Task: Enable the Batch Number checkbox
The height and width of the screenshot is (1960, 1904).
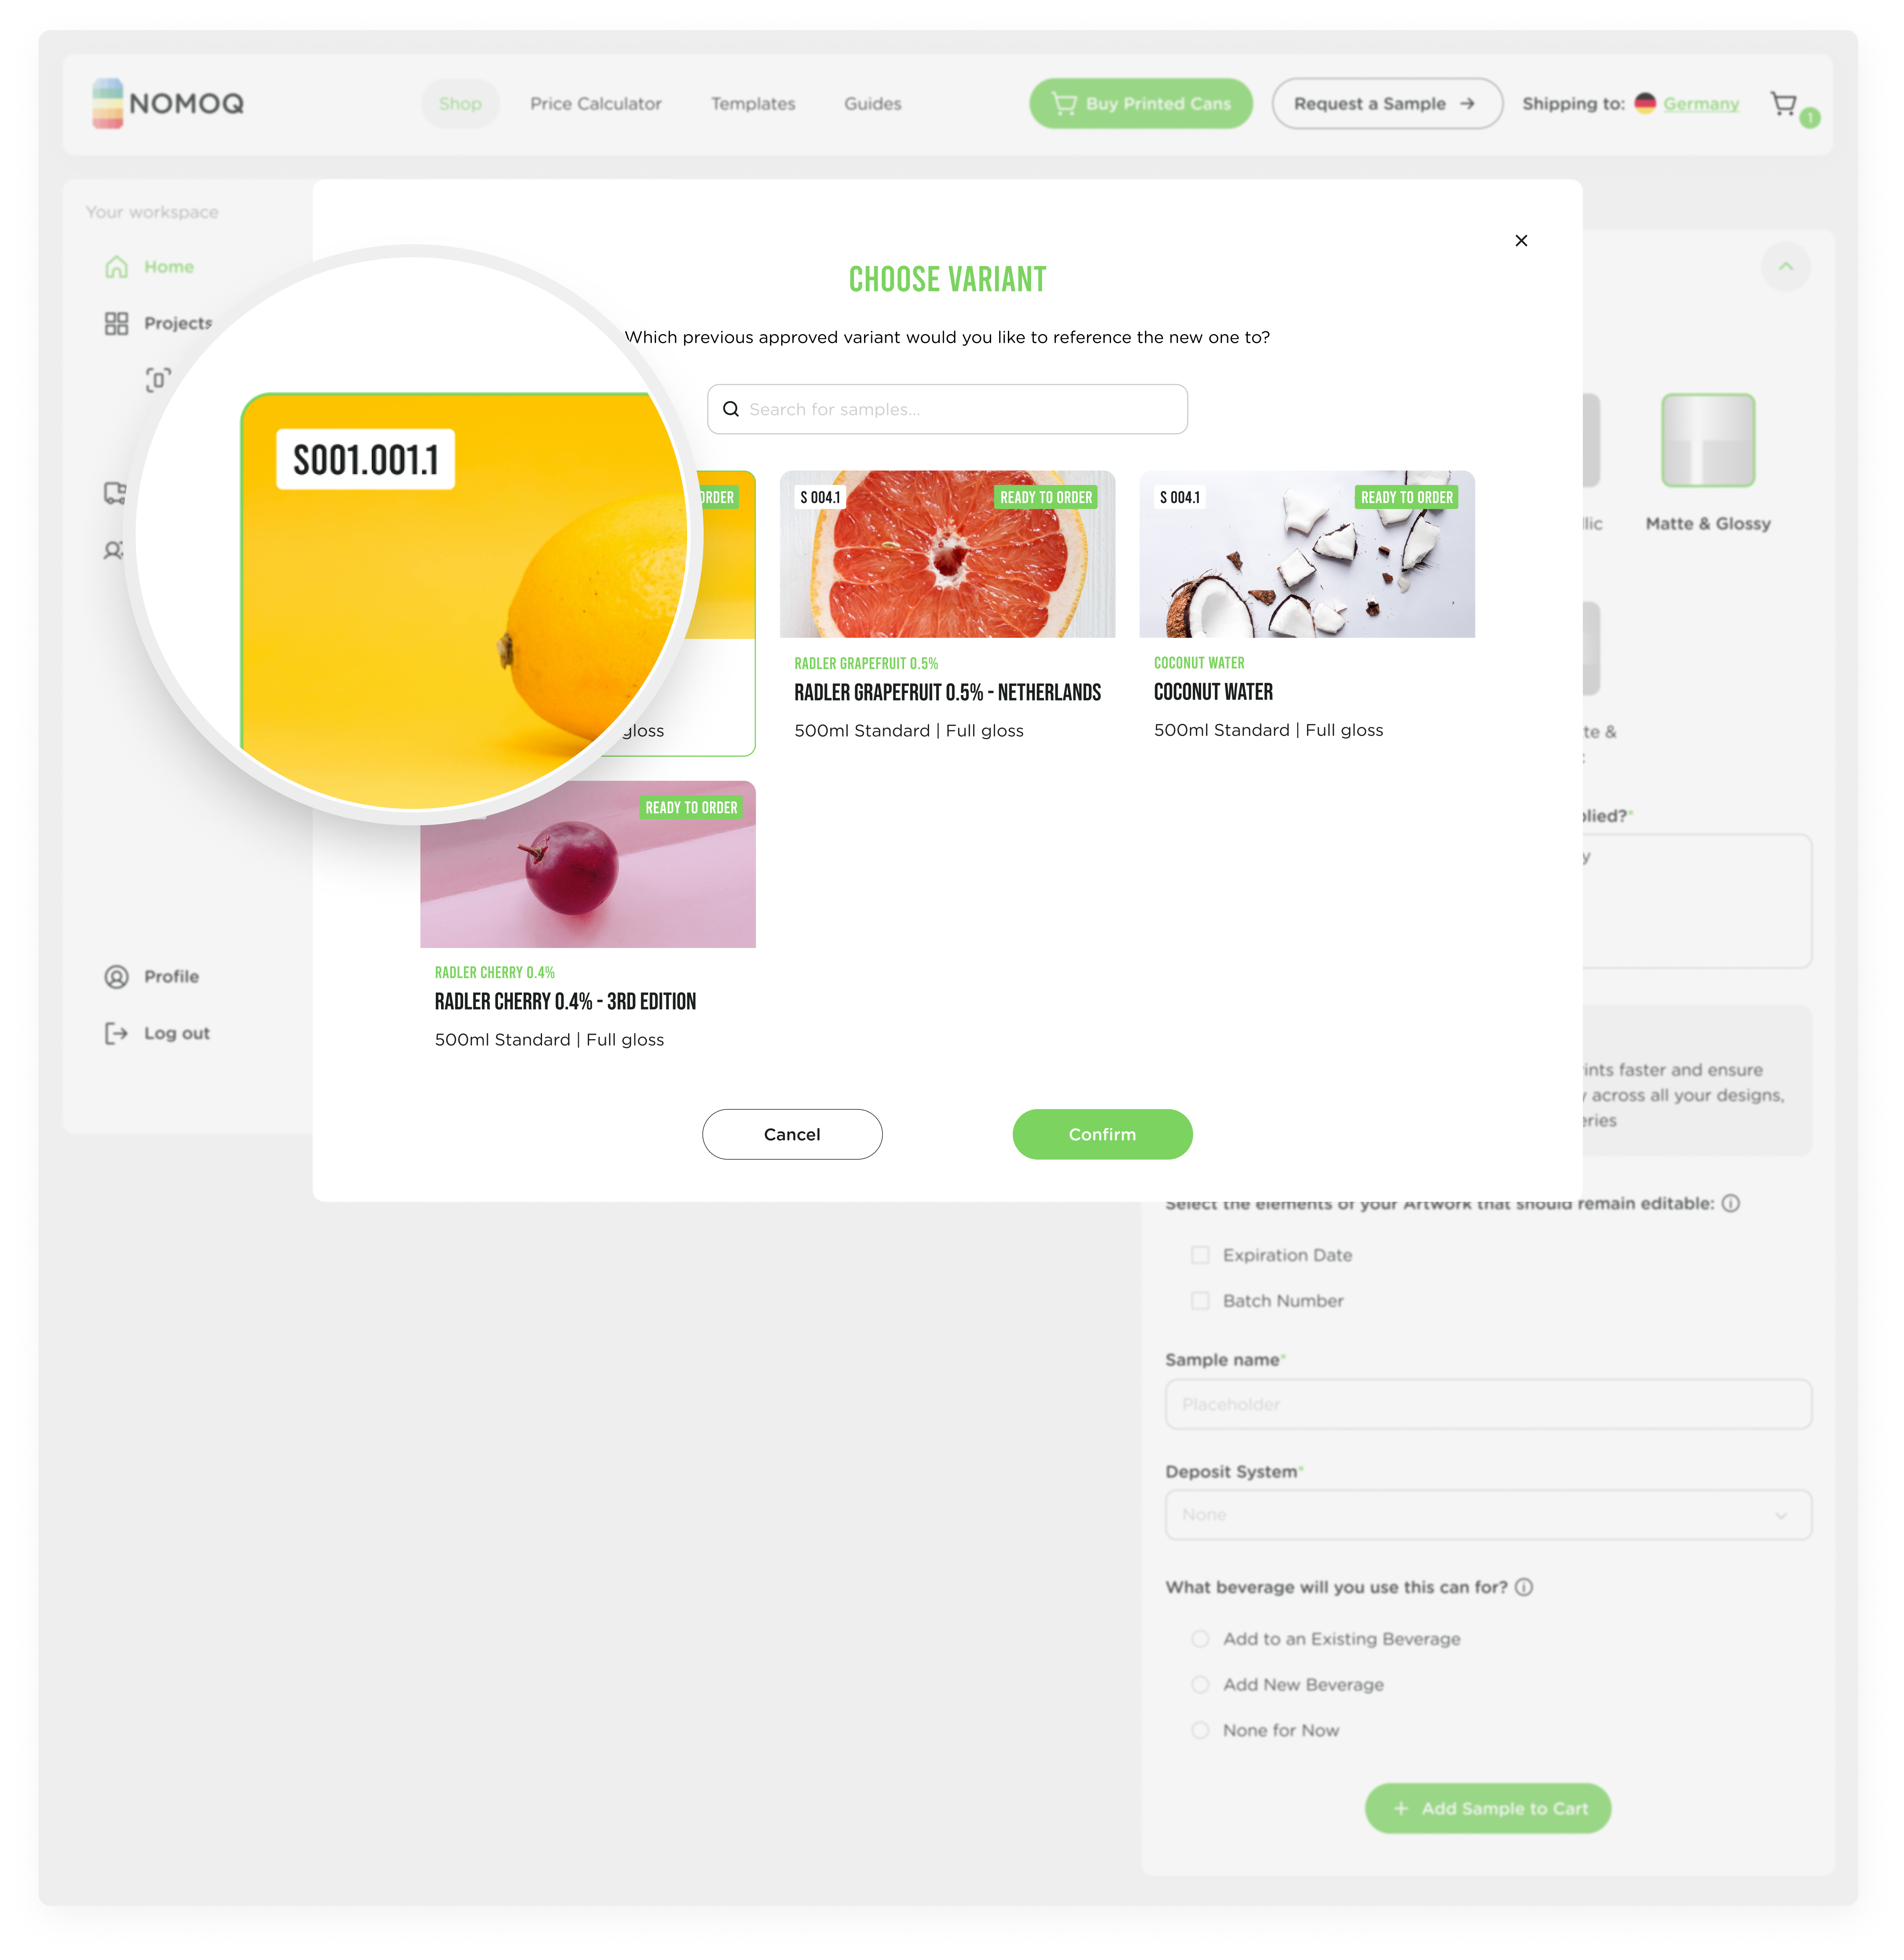Action: point(1202,1300)
